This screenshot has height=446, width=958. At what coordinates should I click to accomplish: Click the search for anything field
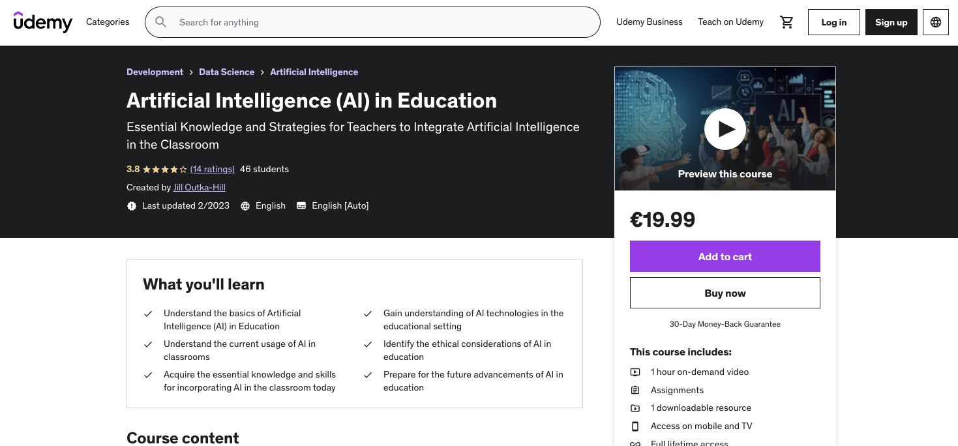click(x=372, y=22)
